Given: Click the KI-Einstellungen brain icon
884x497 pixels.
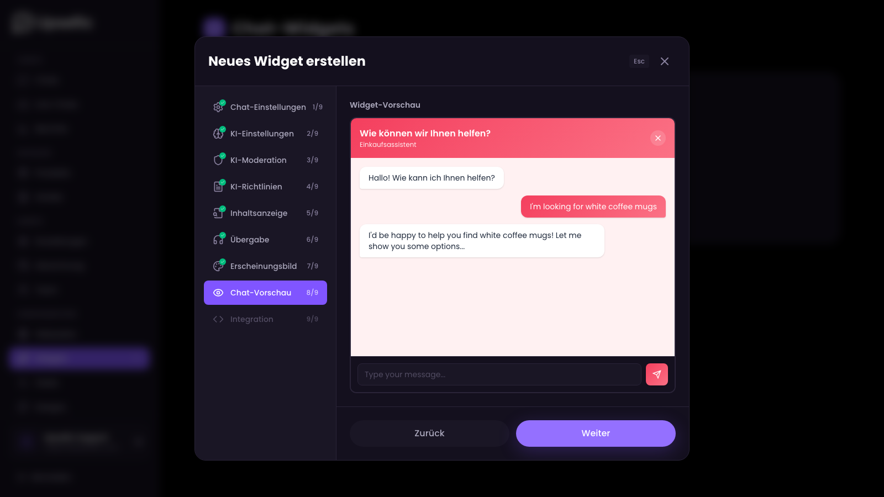Looking at the screenshot, I should [x=218, y=134].
